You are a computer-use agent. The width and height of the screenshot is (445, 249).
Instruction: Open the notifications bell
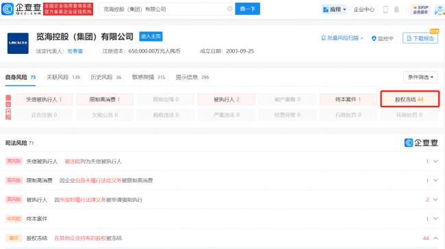click(x=396, y=10)
